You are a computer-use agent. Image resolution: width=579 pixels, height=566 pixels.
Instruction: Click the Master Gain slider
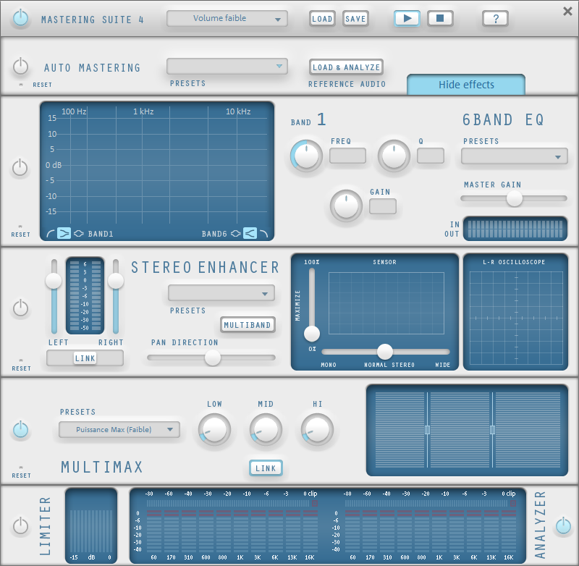coord(514,198)
